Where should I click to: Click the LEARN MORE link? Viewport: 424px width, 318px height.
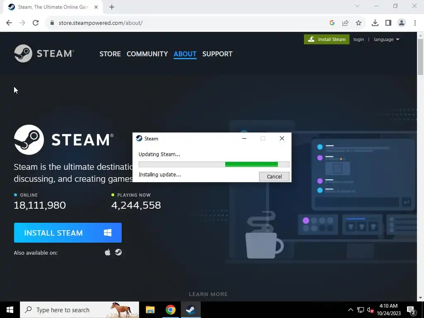208,294
